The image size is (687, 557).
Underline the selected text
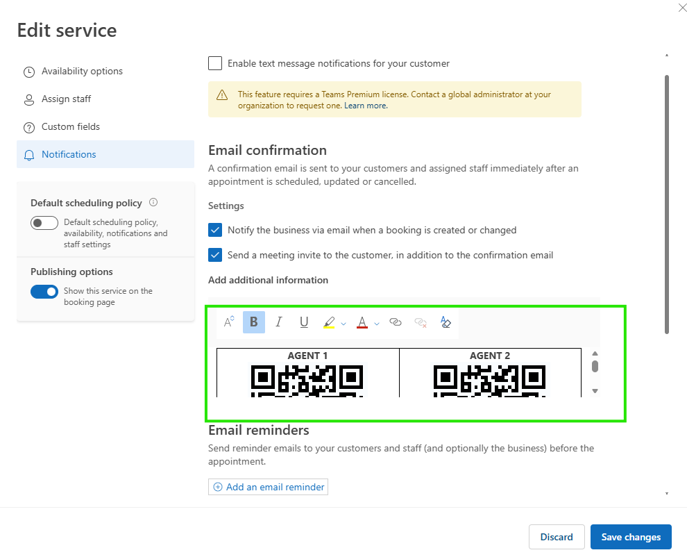[x=304, y=322]
